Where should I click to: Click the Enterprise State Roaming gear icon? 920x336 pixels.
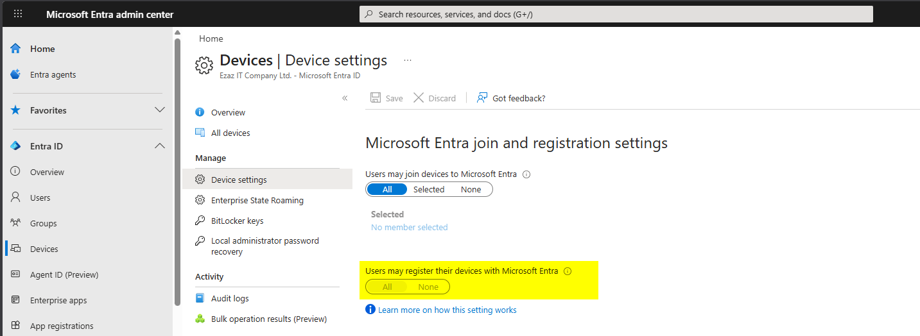click(x=200, y=200)
